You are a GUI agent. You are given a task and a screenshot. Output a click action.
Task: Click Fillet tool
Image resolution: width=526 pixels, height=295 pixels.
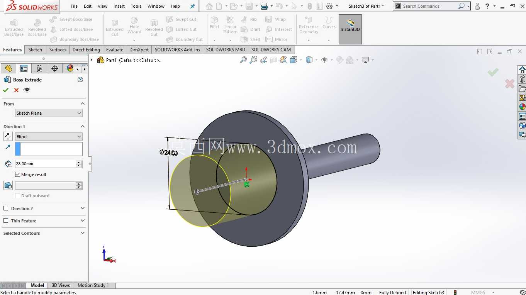pos(214,23)
